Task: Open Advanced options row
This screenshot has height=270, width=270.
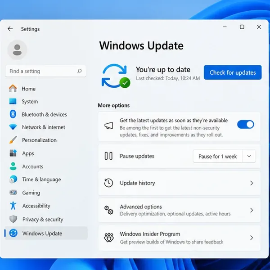Action: [179, 210]
